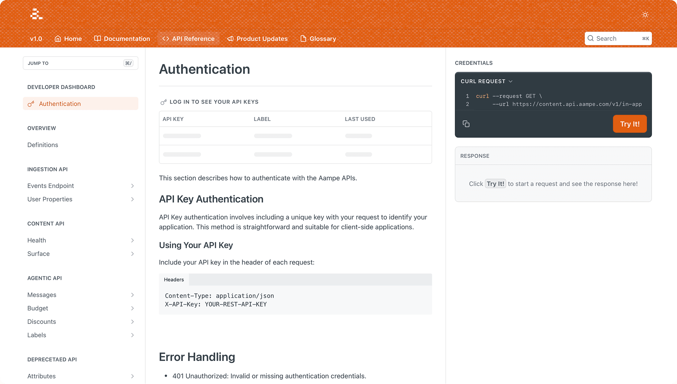This screenshot has width=677, height=384.
Task: Expand Budget section chevron
Action: pyautogui.click(x=132, y=308)
